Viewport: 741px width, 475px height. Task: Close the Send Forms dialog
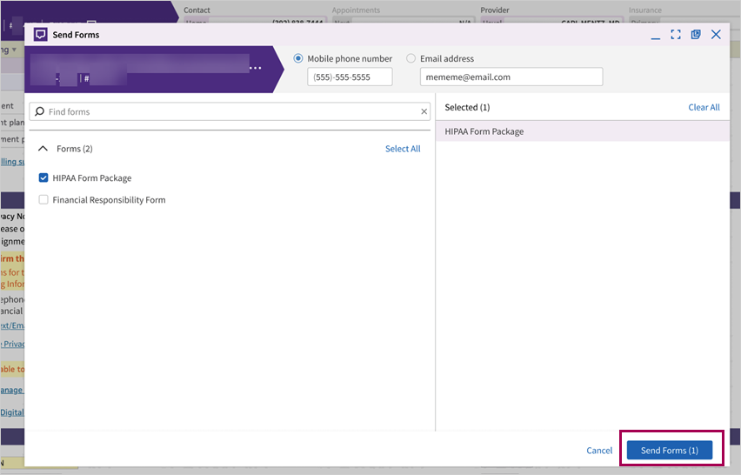pyautogui.click(x=716, y=35)
